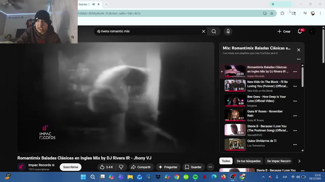325x182 pixels.
Task: Open tab search icon in Chrome toolbar
Action: pos(294,13)
